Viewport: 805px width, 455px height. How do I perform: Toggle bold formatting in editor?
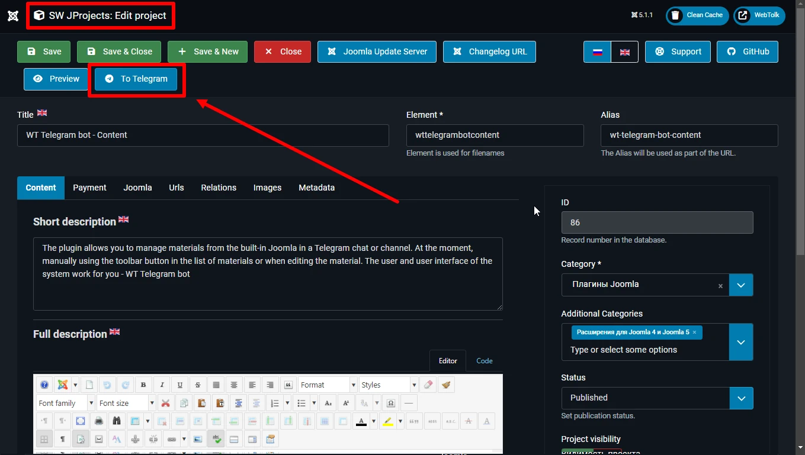pos(143,385)
